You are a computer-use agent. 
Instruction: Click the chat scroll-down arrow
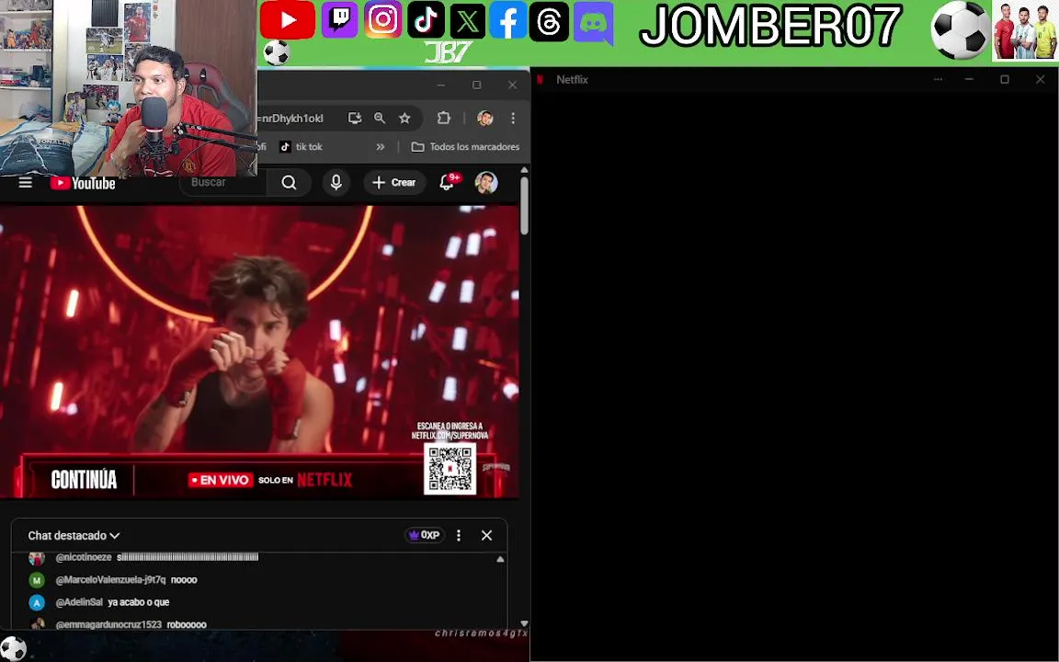[x=524, y=623]
